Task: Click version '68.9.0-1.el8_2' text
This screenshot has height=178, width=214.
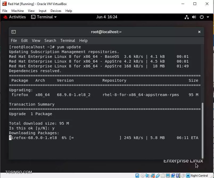Action: 74,95
